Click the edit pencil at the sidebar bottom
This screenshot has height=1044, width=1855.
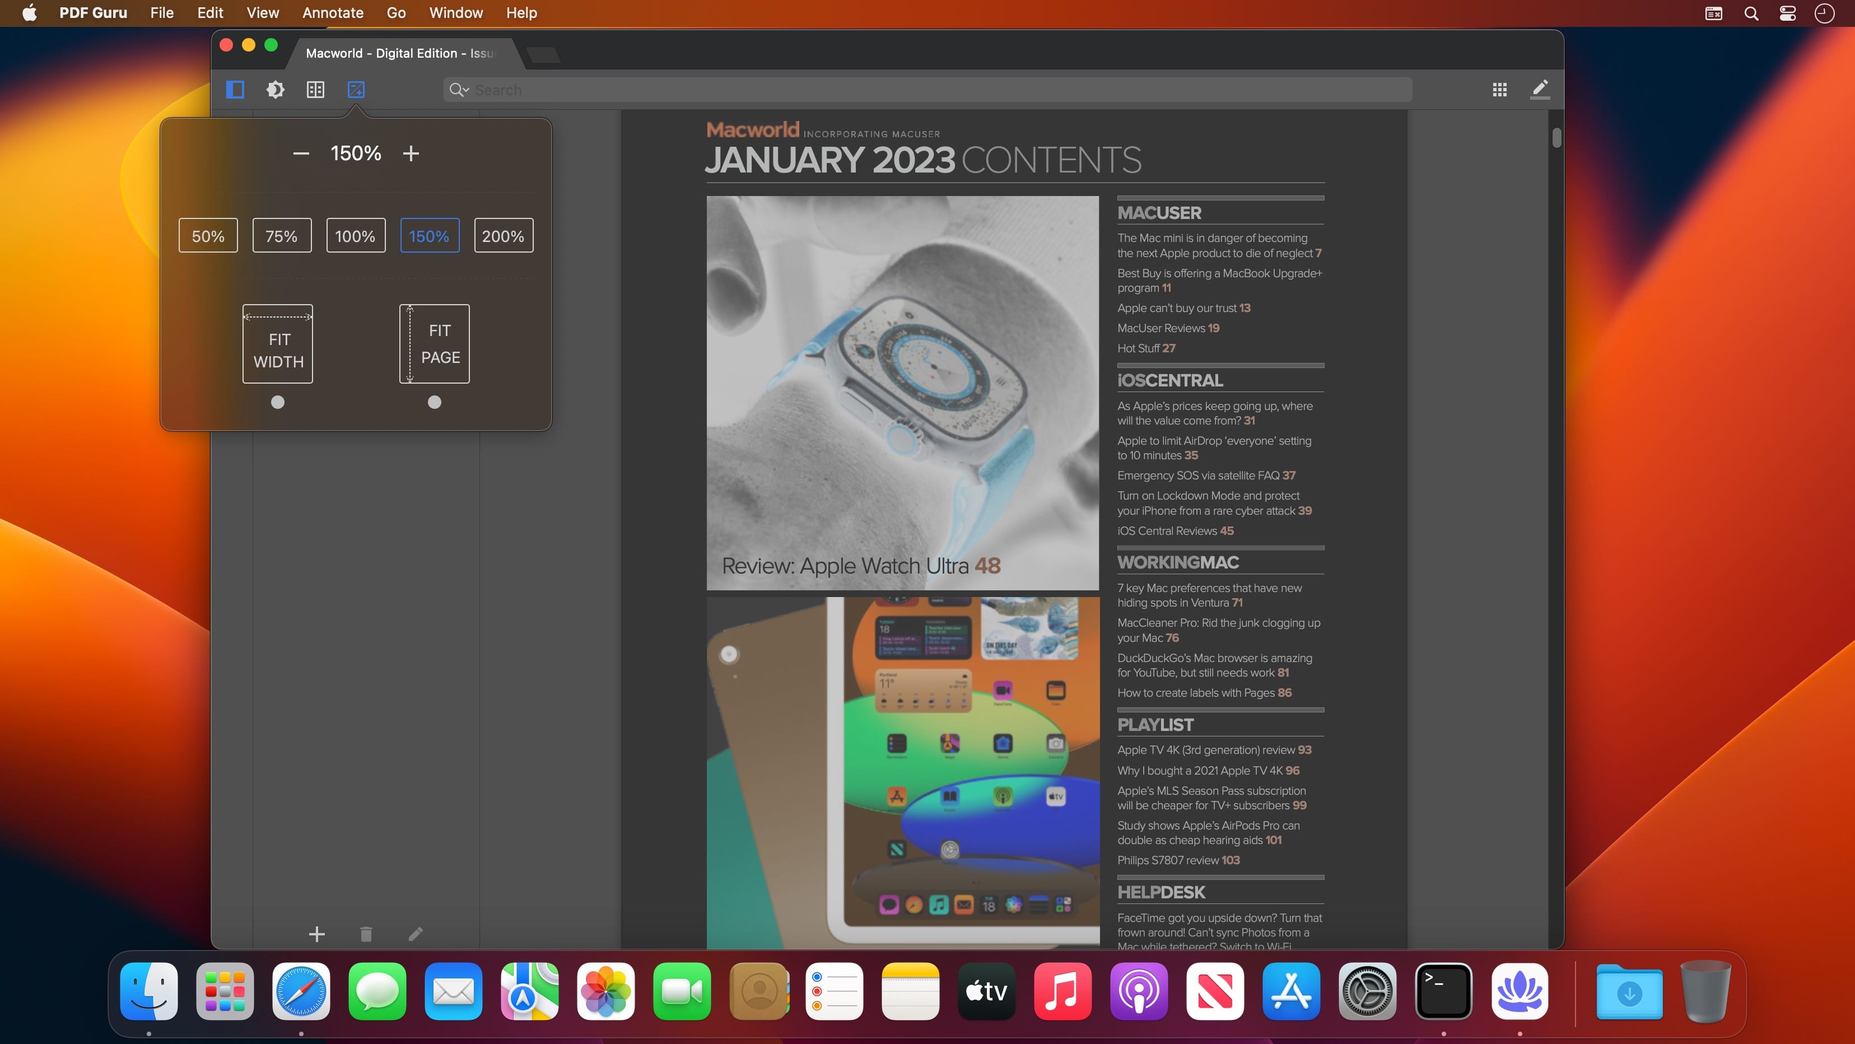(x=416, y=934)
